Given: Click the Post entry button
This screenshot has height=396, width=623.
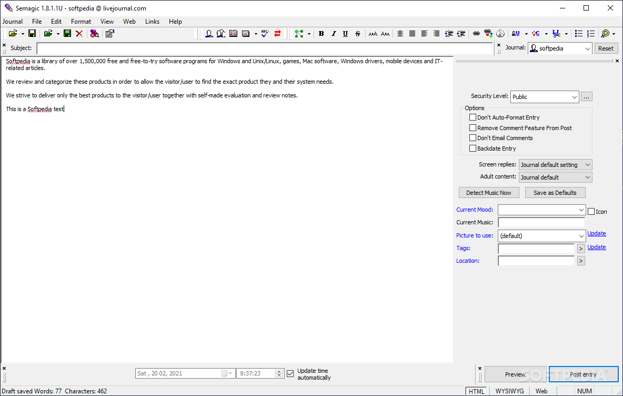Looking at the screenshot, I should click(x=583, y=374).
